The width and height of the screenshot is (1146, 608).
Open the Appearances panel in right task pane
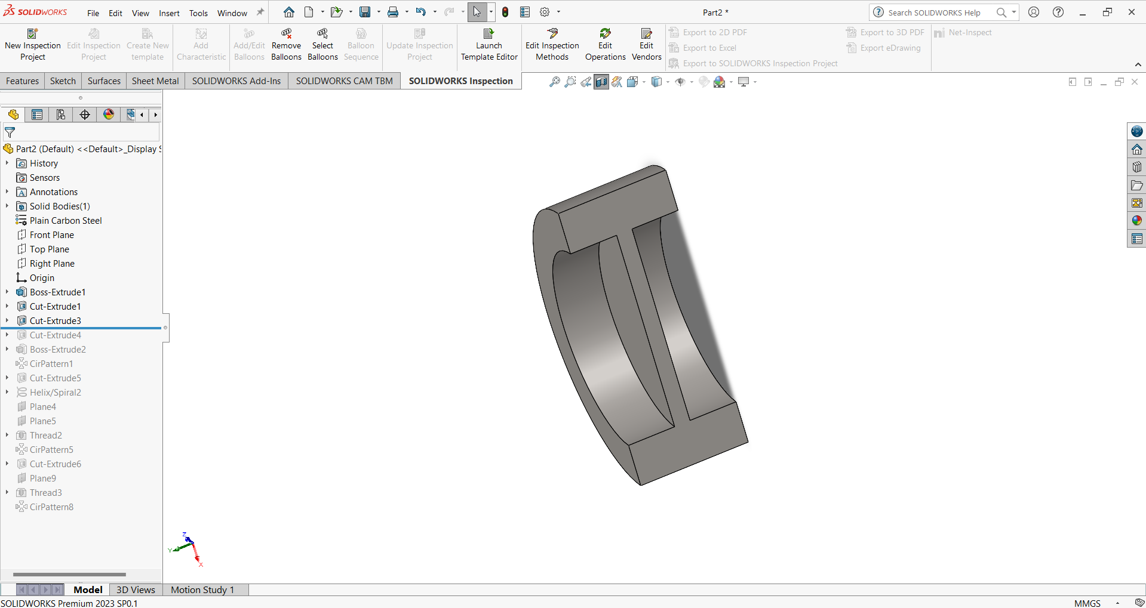click(x=1136, y=221)
